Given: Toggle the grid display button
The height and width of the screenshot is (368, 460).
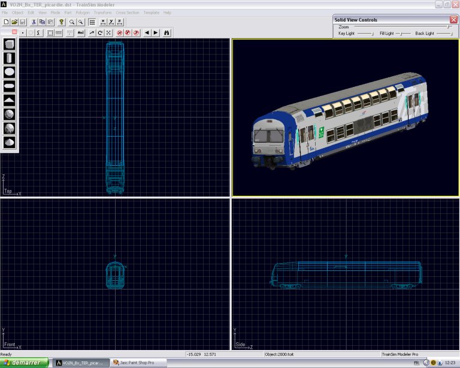Looking at the screenshot, I should (x=92, y=22).
